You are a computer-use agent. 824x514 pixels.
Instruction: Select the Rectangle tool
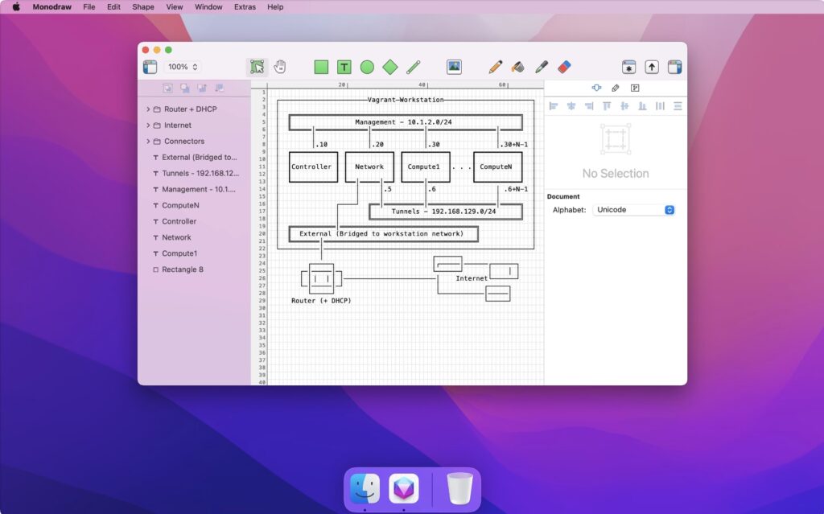tap(320, 68)
